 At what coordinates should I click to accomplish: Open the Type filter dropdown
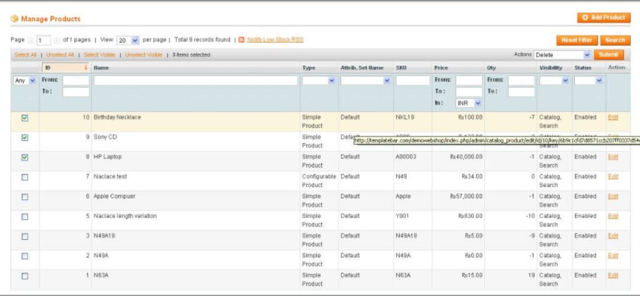(319, 81)
